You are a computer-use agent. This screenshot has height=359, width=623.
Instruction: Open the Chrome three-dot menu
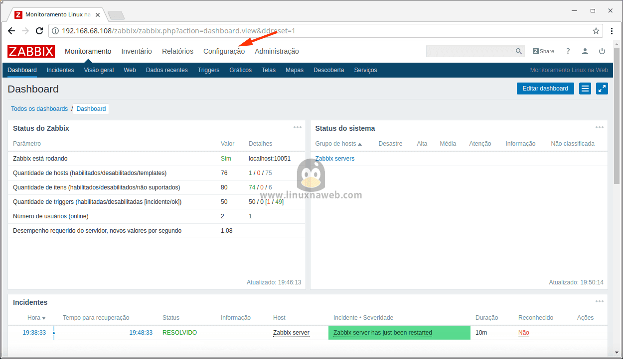click(x=613, y=31)
